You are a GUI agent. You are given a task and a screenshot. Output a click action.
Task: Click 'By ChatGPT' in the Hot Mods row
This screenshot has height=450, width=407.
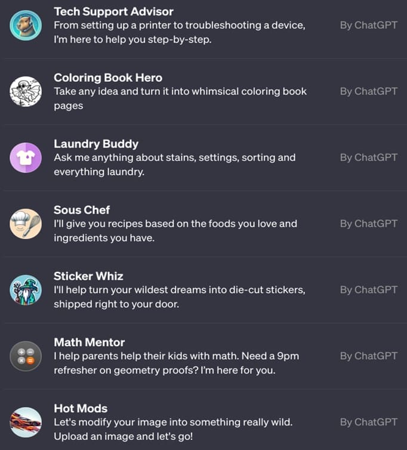point(369,422)
